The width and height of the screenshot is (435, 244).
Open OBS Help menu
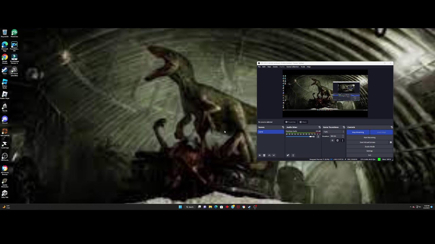pyautogui.click(x=309, y=67)
